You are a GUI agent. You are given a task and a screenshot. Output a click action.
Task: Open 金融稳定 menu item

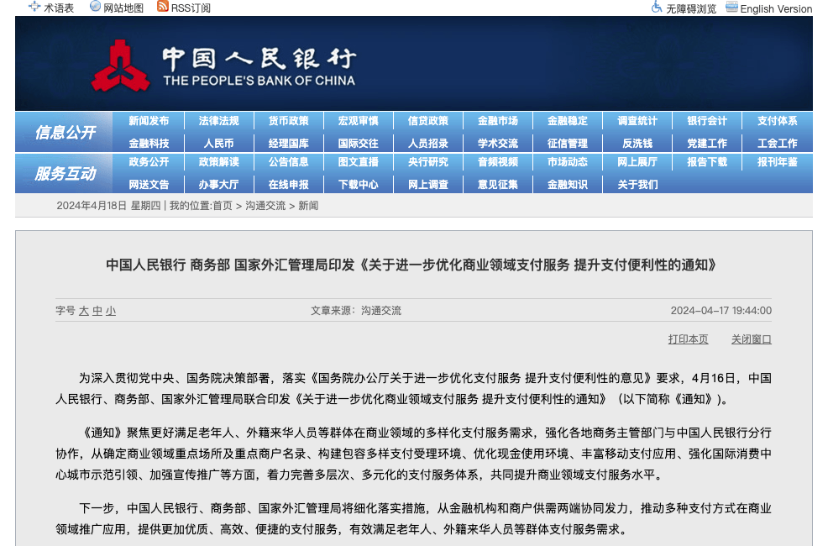point(567,121)
